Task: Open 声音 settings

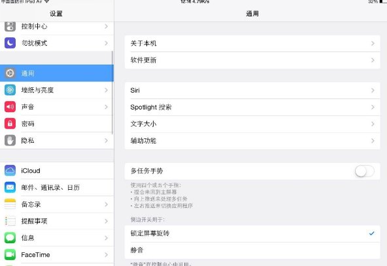Action: pyautogui.click(x=57, y=107)
